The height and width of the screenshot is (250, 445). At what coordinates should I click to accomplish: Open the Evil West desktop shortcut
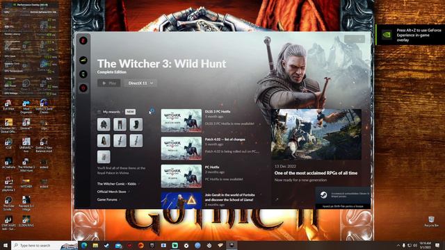pos(8,105)
